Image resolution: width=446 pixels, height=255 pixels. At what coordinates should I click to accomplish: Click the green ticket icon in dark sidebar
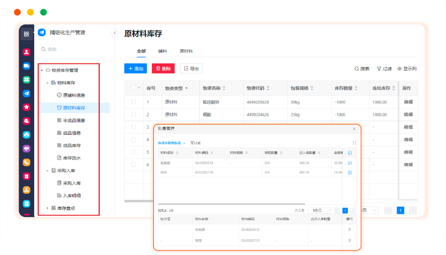point(26,80)
